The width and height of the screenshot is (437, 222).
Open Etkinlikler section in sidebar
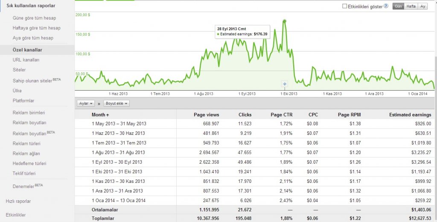pyautogui.click(x=16, y=215)
